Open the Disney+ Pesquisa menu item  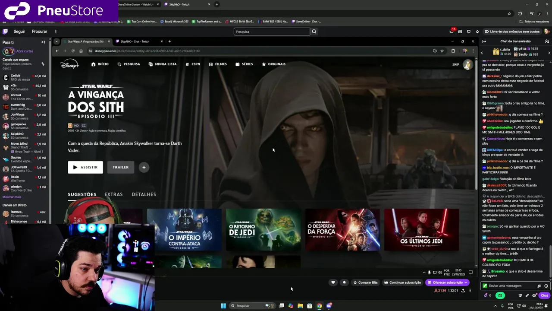129,64
